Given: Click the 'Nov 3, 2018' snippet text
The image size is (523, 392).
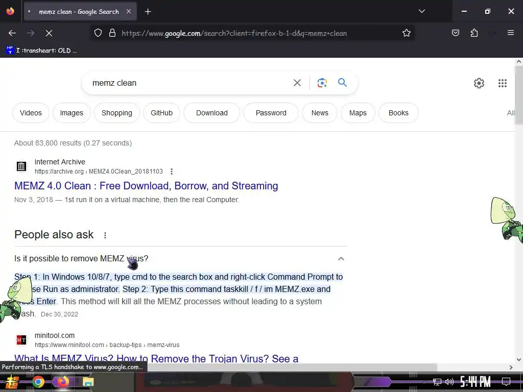Looking at the screenshot, I should [34, 200].
